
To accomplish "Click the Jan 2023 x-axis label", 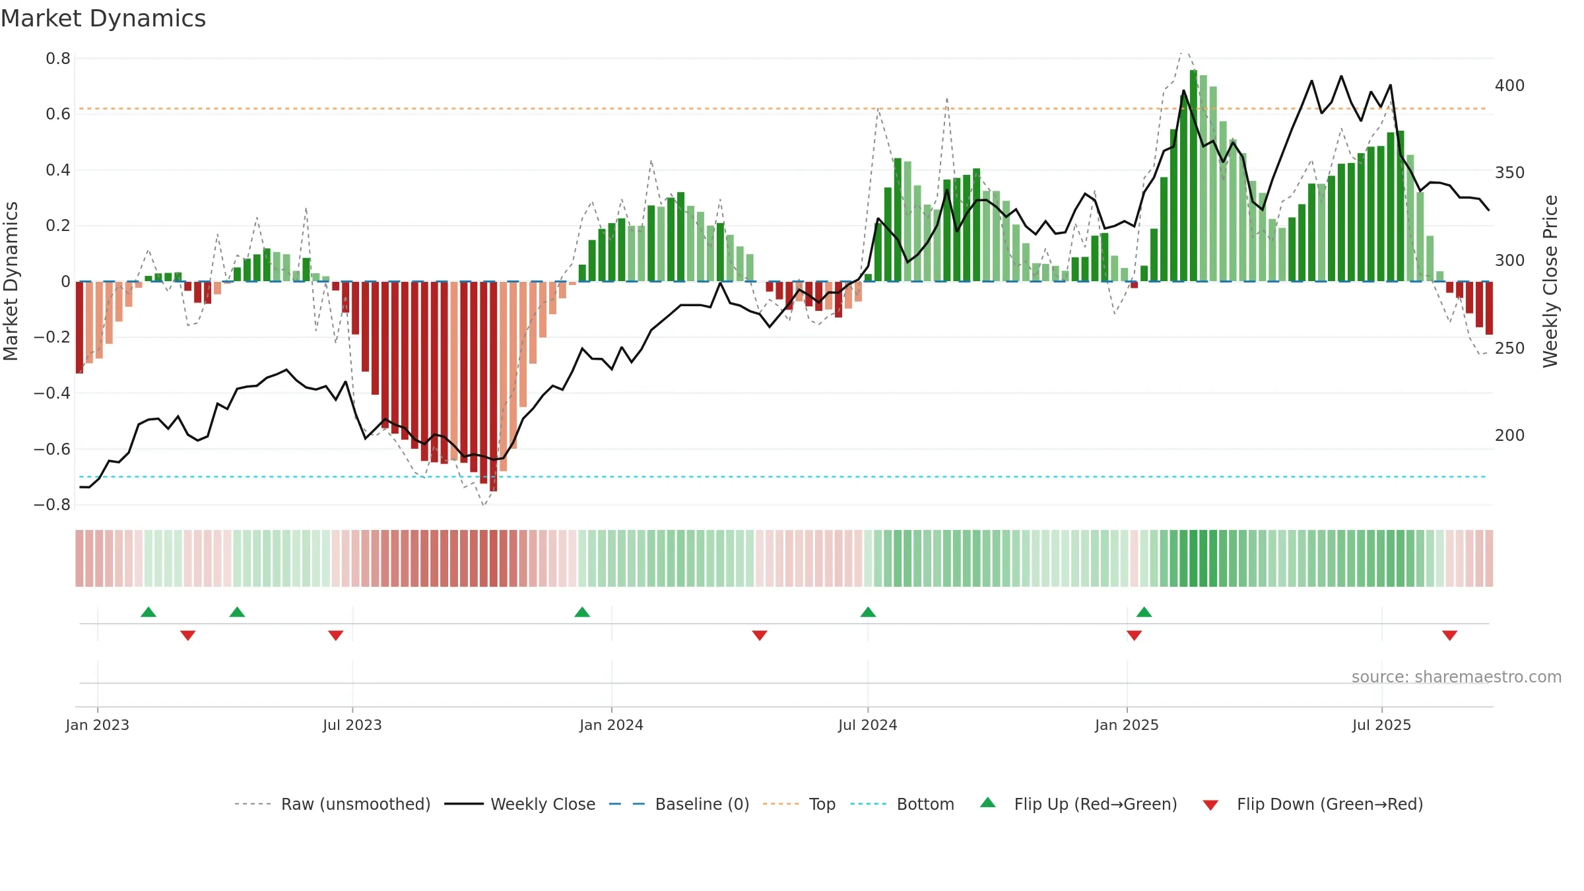I will 98,725.
